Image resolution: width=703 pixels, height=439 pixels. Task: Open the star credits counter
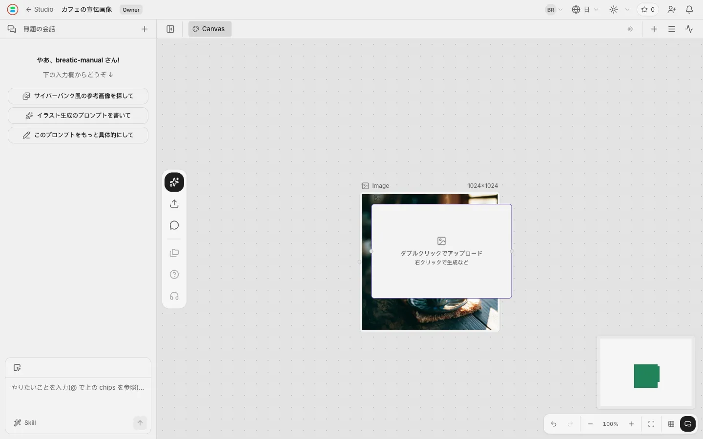pyautogui.click(x=648, y=10)
